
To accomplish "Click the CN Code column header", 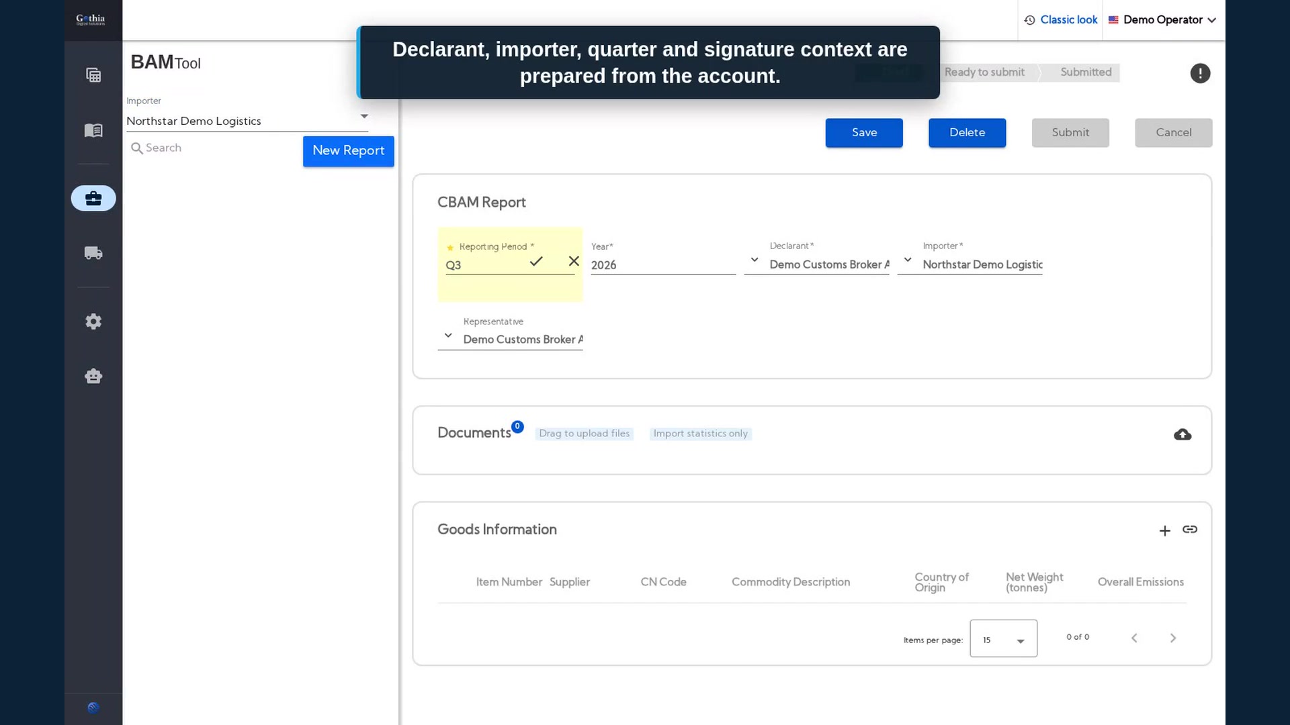I will coord(663,582).
